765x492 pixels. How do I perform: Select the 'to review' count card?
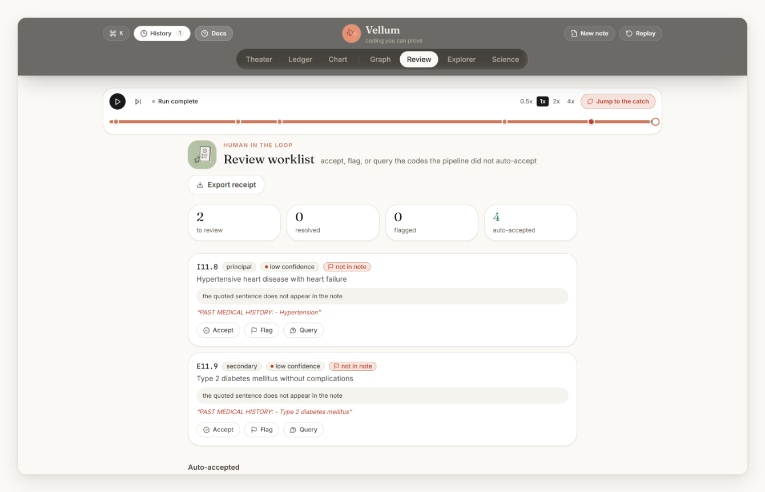[x=234, y=223]
